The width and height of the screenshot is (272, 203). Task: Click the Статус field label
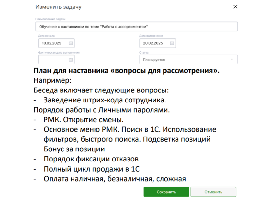[144, 52]
